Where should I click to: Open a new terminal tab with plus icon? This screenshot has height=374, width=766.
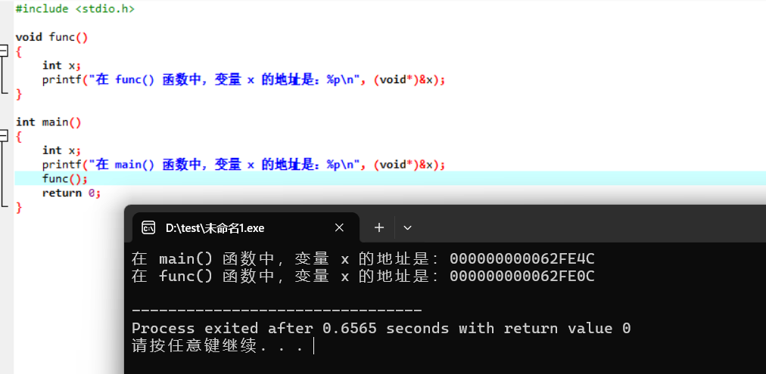(x=379, y=227)
